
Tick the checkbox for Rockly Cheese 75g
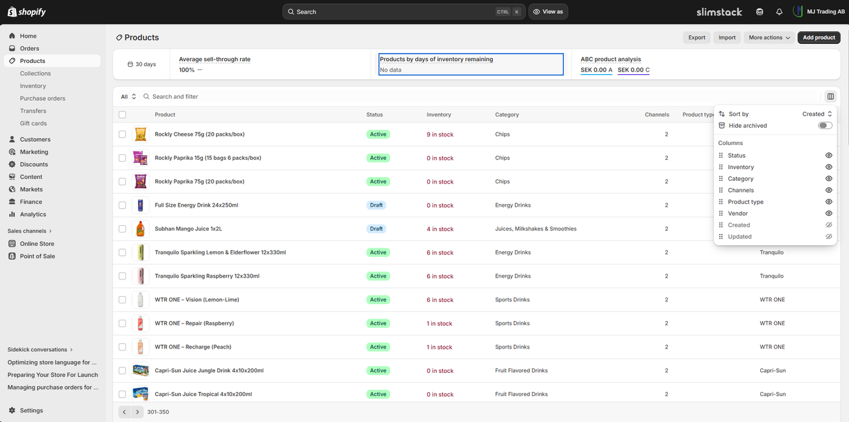(x=122, y=134)
